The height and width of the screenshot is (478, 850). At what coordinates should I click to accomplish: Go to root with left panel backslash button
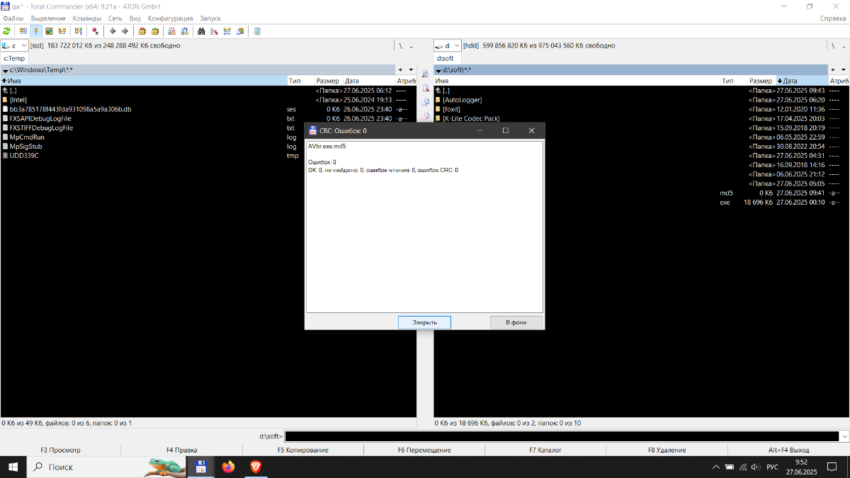tap(400, 45)
